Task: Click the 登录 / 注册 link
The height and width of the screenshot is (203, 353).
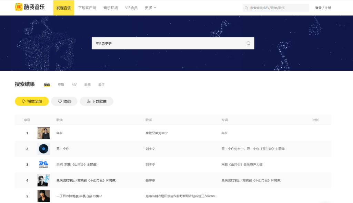Action: [323, 8]
